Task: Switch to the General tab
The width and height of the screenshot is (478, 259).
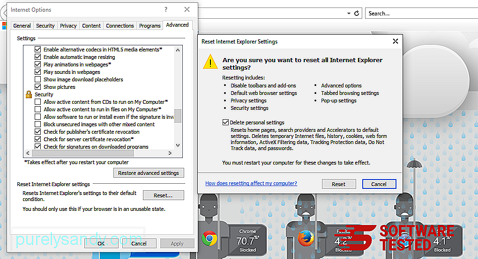Action: pyautogui.click(x=22, y=26)
